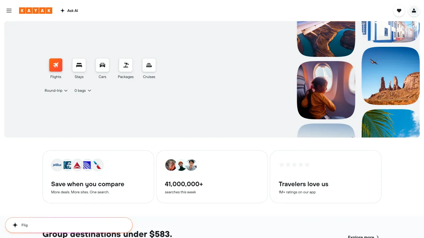Click the 41,000,000+ searches card
The image size is (424, 238).
click(212, 177)
